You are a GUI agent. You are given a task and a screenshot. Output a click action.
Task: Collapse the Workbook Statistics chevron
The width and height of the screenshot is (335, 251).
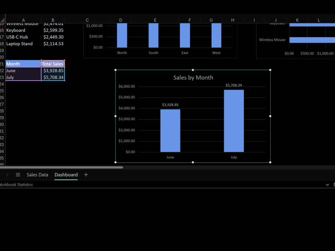[x=327, y=185]
